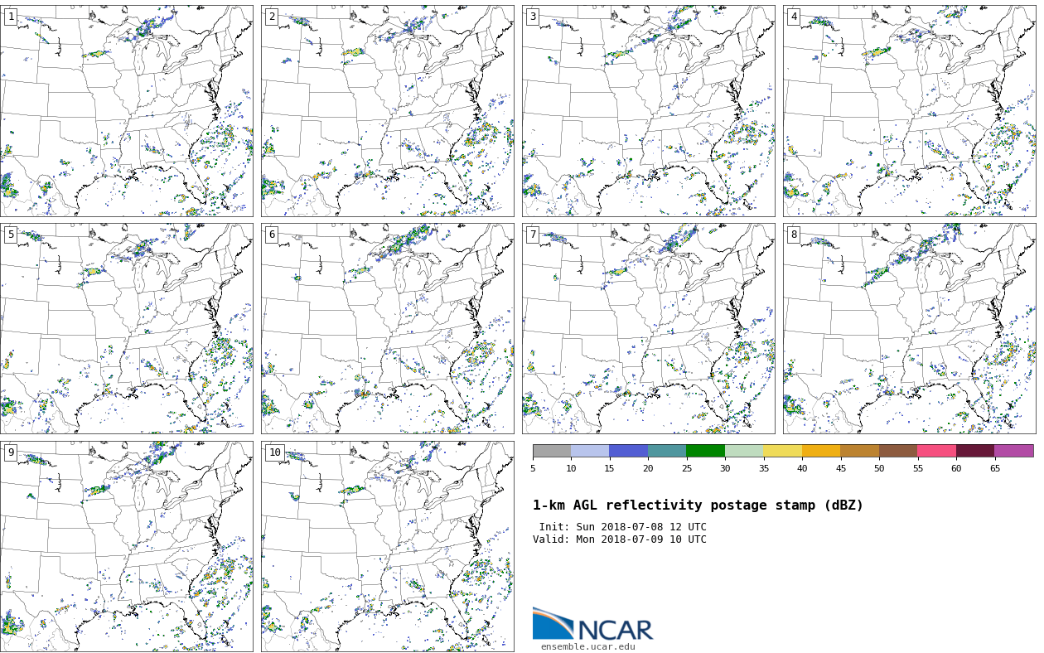Image resolution: width=1044 pixels, height=653 pixels.
Task: Click the blue 15-20 dBZ swatch
Action: click(x=628, y=451)
